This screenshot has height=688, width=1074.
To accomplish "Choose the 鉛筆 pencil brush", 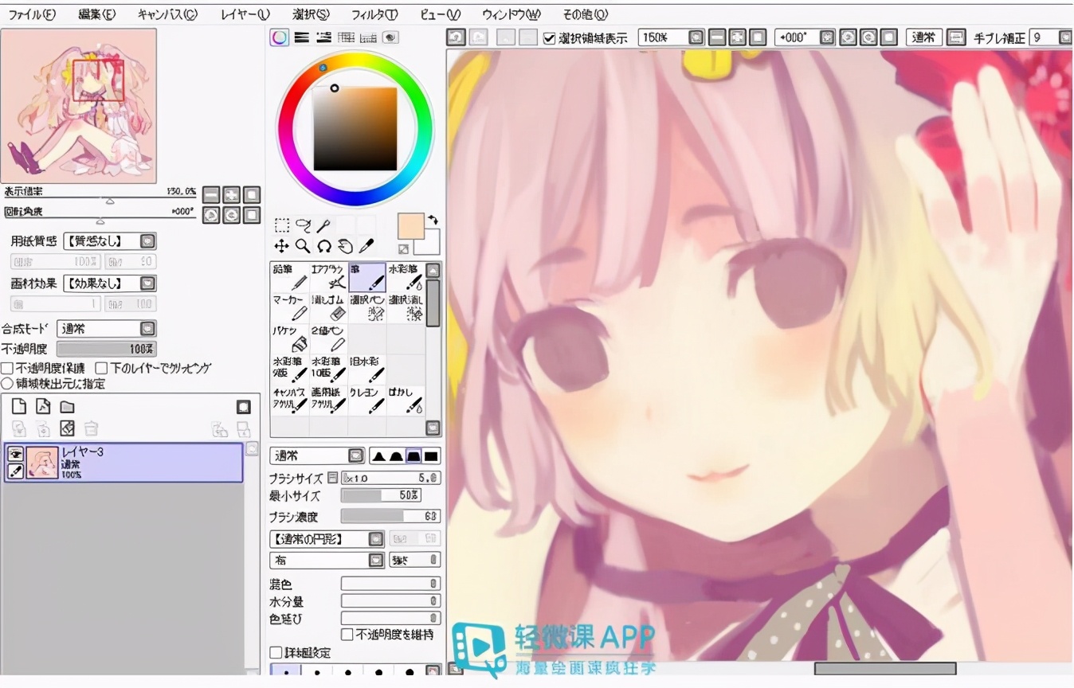I will point(290,277).
